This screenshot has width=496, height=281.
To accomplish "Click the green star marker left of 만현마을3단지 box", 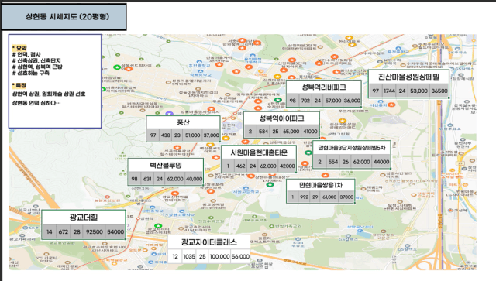I will (308, 152).
